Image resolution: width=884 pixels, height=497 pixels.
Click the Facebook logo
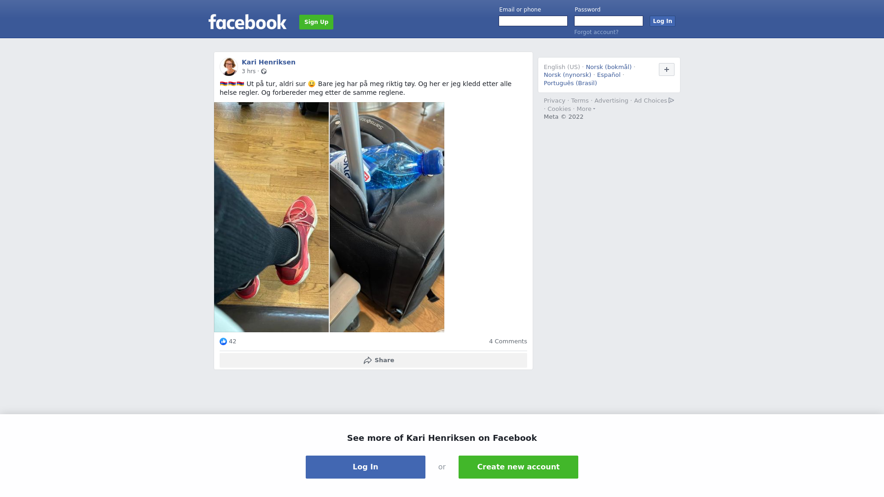pos(247,22)
